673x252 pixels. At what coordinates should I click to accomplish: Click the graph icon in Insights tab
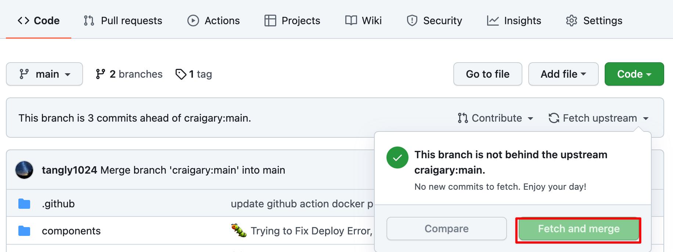click(493, 21)
